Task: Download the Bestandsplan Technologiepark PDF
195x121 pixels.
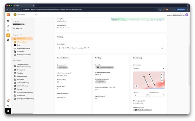Action: (162, 48)
